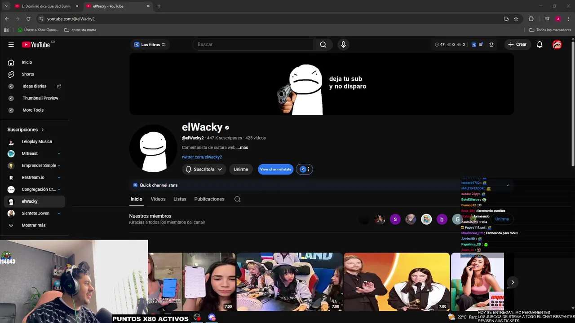Select the Inicio channel tab

click(136, 199)
